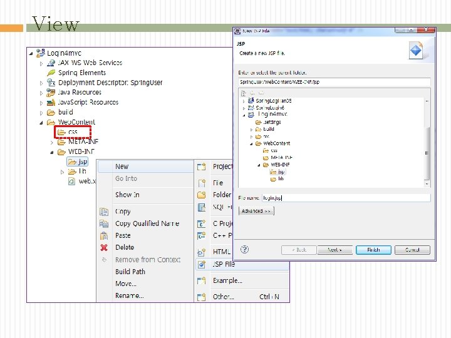
Task: Open the New submenu entry
Action: [145, 166]
